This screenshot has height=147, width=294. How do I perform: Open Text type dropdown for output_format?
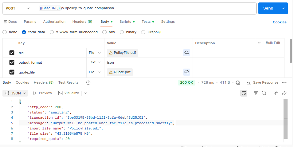(95, 62)
